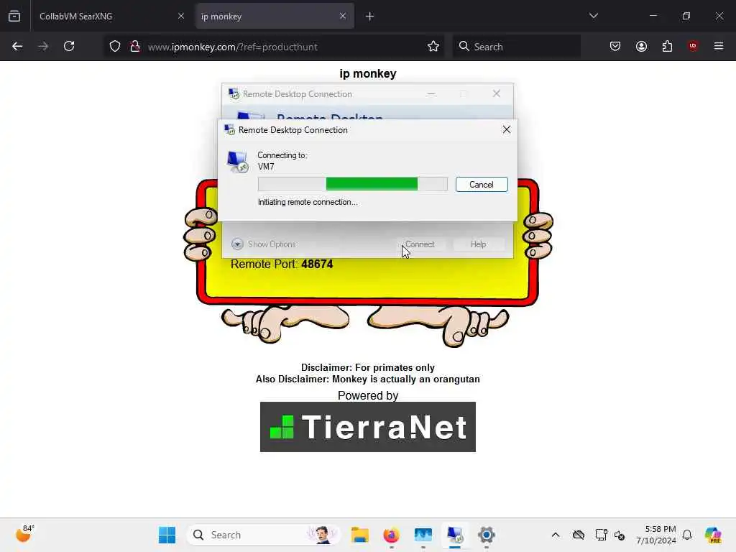Select Remote Desktop Connection taskbar icon
This screenshot has width=736, height=552.
(x=454, y=535)
